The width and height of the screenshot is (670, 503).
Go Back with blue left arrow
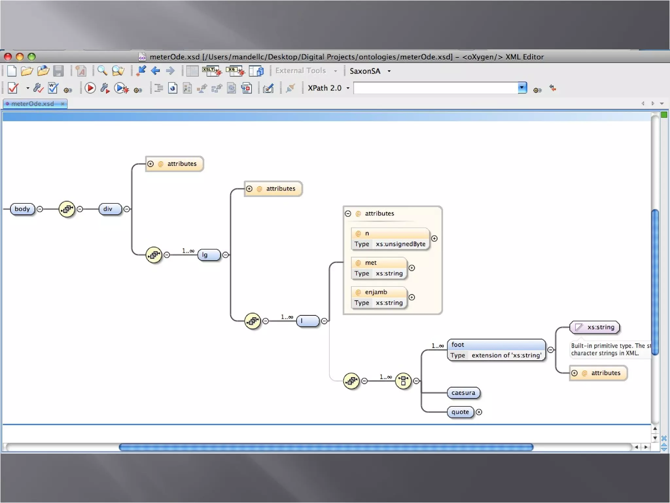[x=155, y=71]
